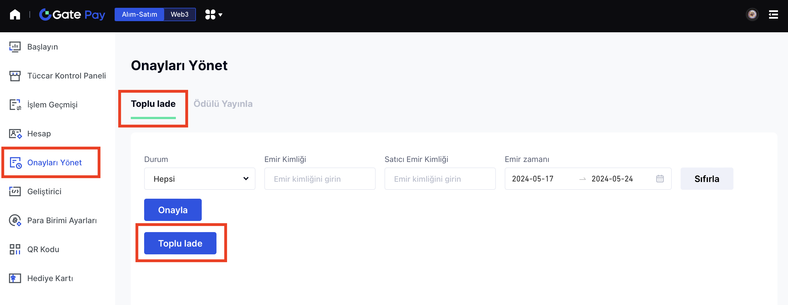Click the home icon in header
Viewport: 788px width, 305px height.
pyautogui.click(x=15, y=14)
